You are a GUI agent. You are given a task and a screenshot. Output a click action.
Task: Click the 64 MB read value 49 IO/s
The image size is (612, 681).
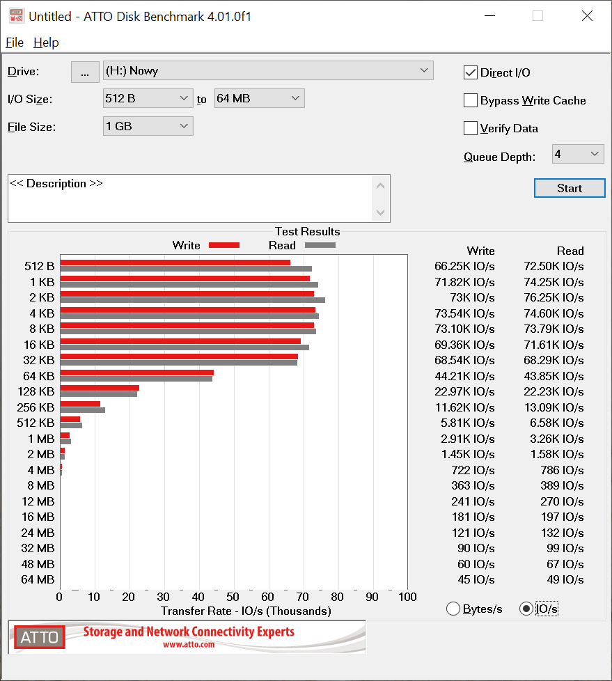point(565,579)
